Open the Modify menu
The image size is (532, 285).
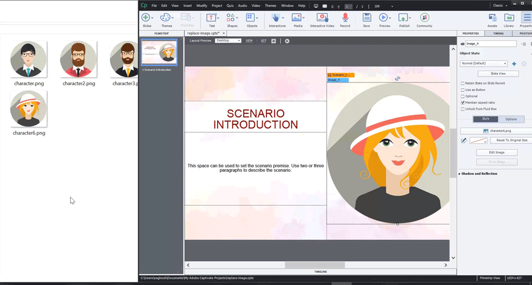click(x=202, y=6)
